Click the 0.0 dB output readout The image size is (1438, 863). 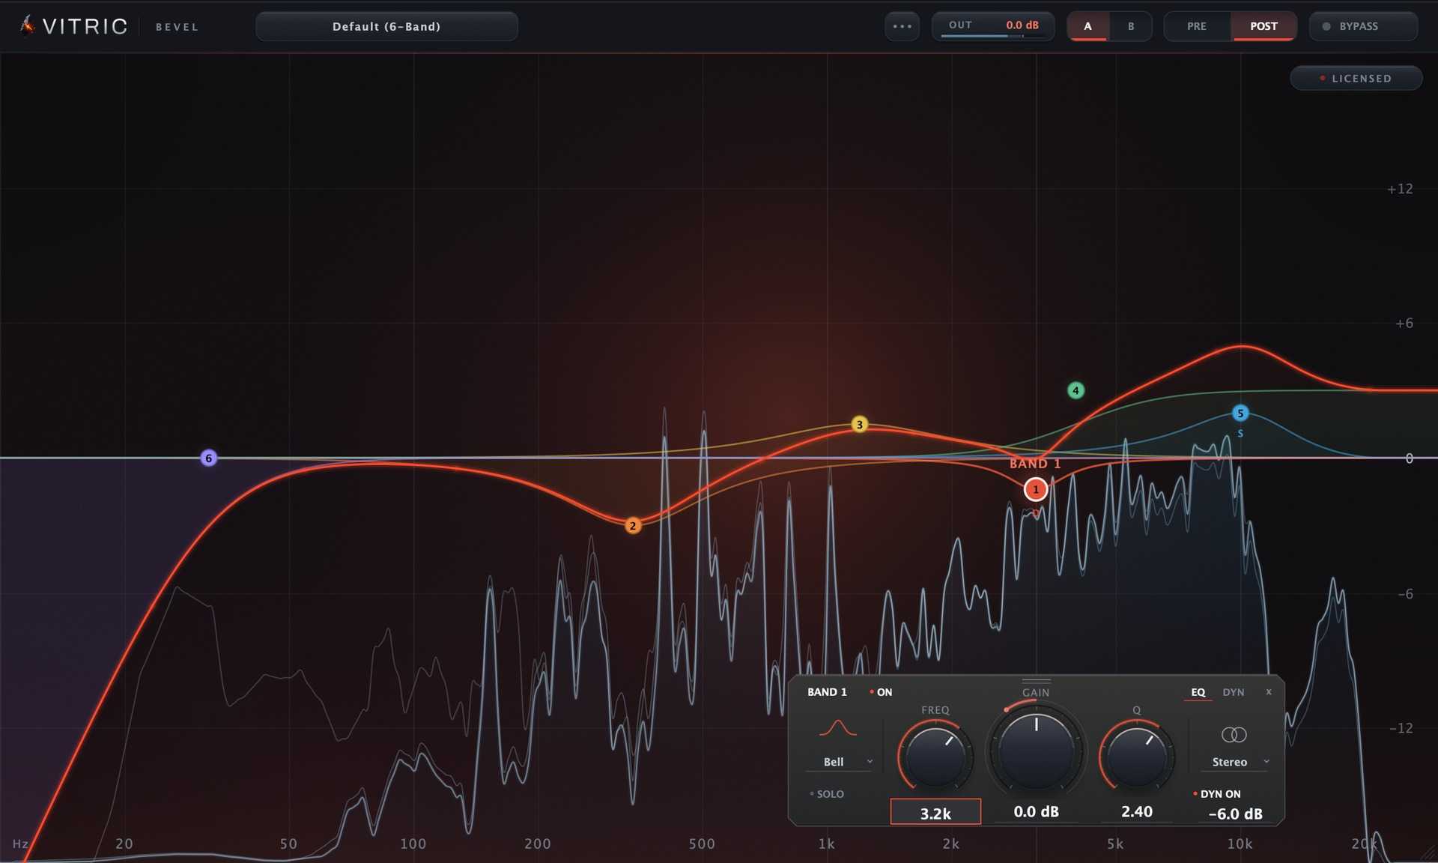point(1022,25)
